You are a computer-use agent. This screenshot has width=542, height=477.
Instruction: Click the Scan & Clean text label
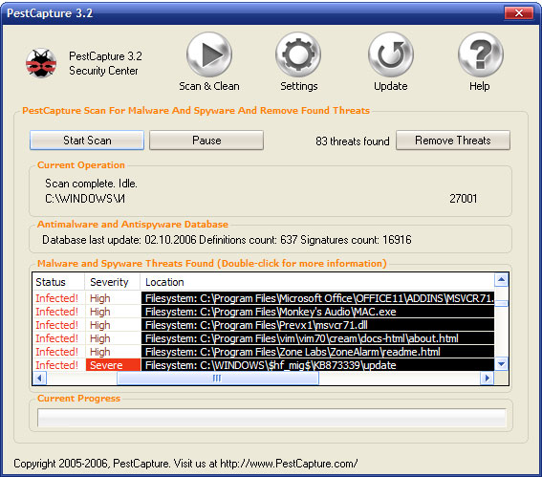(x=209, y=86)
